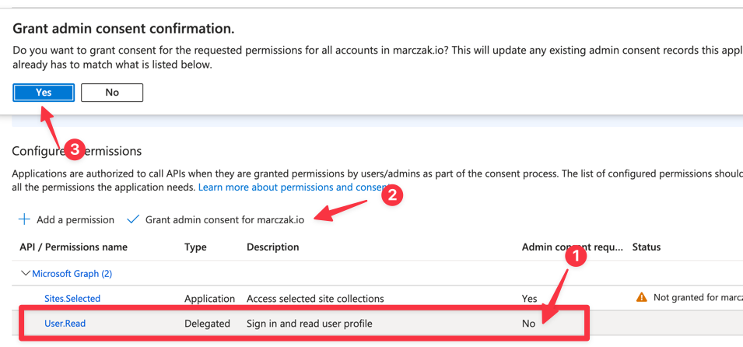Select the Sign in and read user profile row
Image resolution: width=743 pixels, height=347 pixels.
(304, 324)
